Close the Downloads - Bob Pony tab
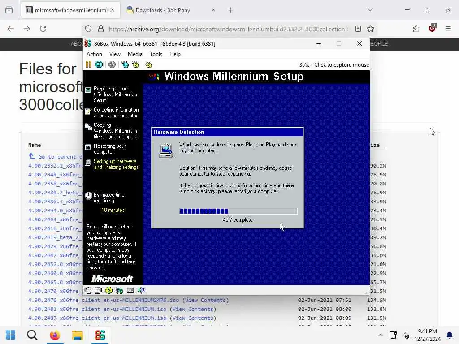Screen dimensions: 459x344 [x=213, y=10]
